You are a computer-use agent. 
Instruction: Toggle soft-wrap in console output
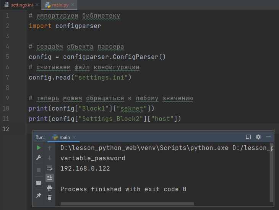[50, 168]
